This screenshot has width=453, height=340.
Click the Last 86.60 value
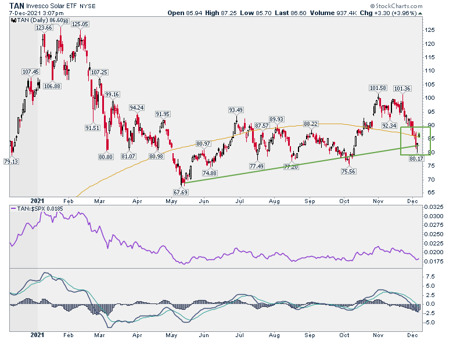tap(290, 13)
